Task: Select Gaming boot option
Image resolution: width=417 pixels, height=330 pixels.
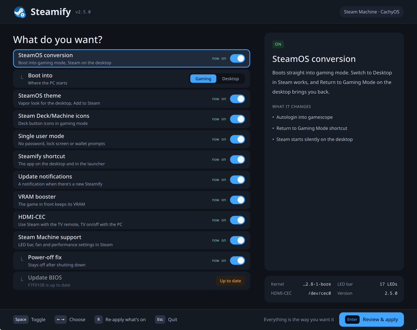Action: point(203,79)
